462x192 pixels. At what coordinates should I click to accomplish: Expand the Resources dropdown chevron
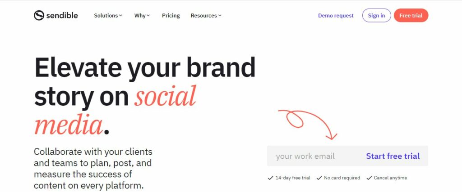220,16
